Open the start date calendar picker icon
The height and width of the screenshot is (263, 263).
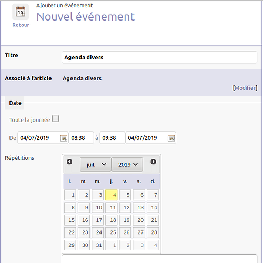(x=64, y=138)
